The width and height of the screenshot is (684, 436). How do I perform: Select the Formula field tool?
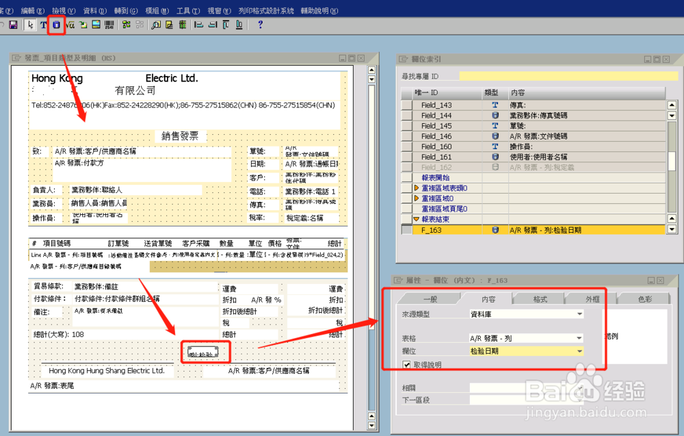tap(71, 25)
